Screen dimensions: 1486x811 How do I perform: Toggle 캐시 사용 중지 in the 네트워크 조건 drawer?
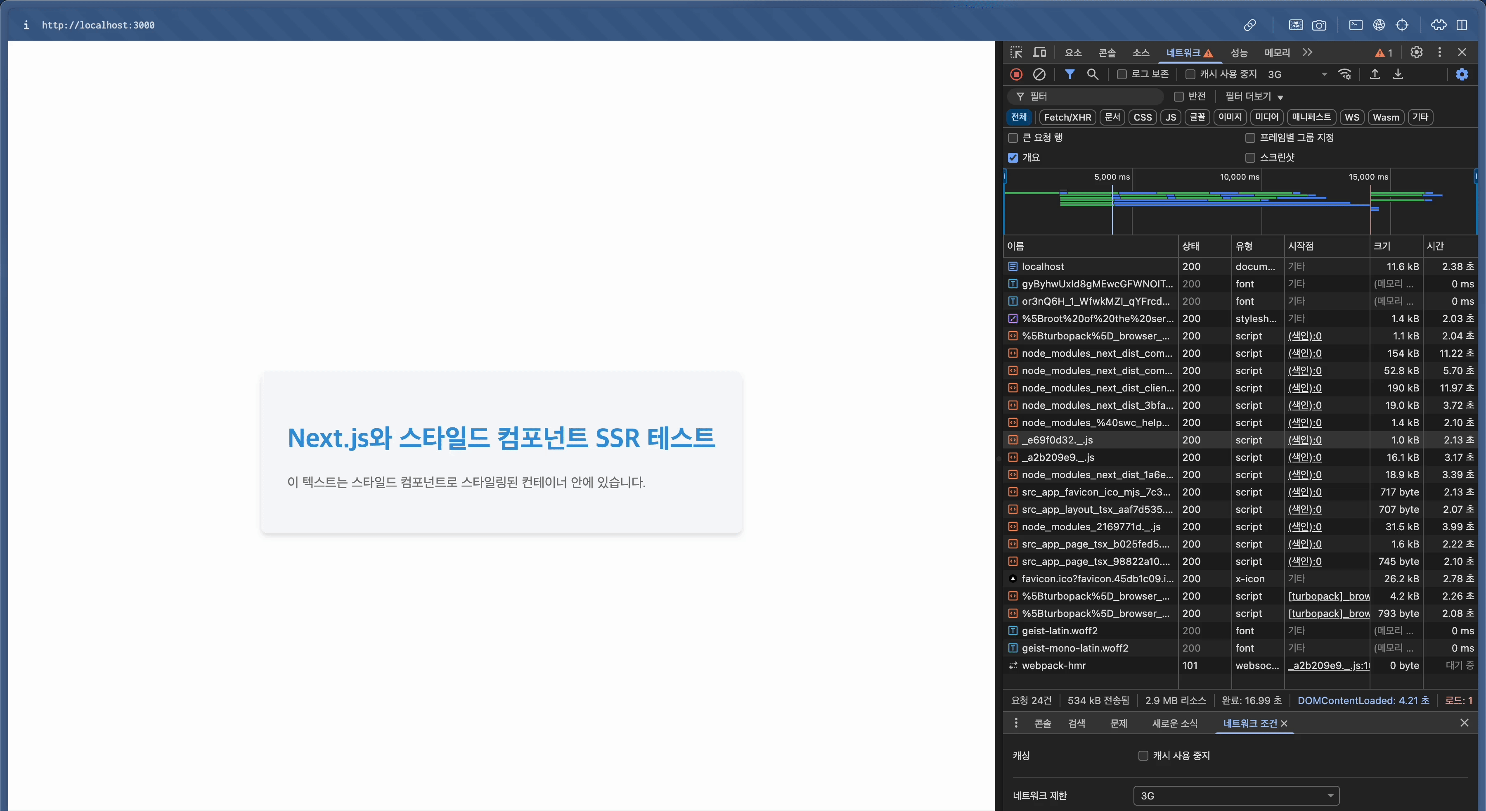(x=1143, y=756)
